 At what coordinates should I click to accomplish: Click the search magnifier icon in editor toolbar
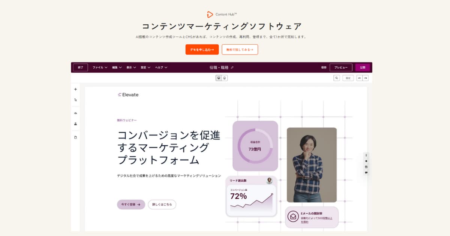(336, 78)
